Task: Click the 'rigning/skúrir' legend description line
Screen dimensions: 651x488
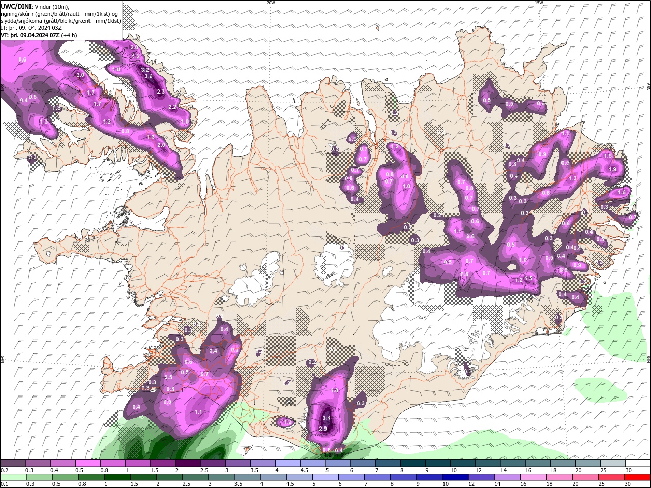Action: pyautogui.click(x=60, y=14)
